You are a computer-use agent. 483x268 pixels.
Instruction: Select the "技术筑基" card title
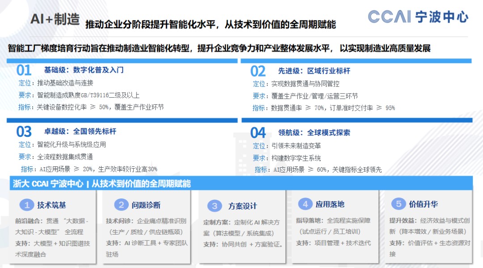point(51,205)
